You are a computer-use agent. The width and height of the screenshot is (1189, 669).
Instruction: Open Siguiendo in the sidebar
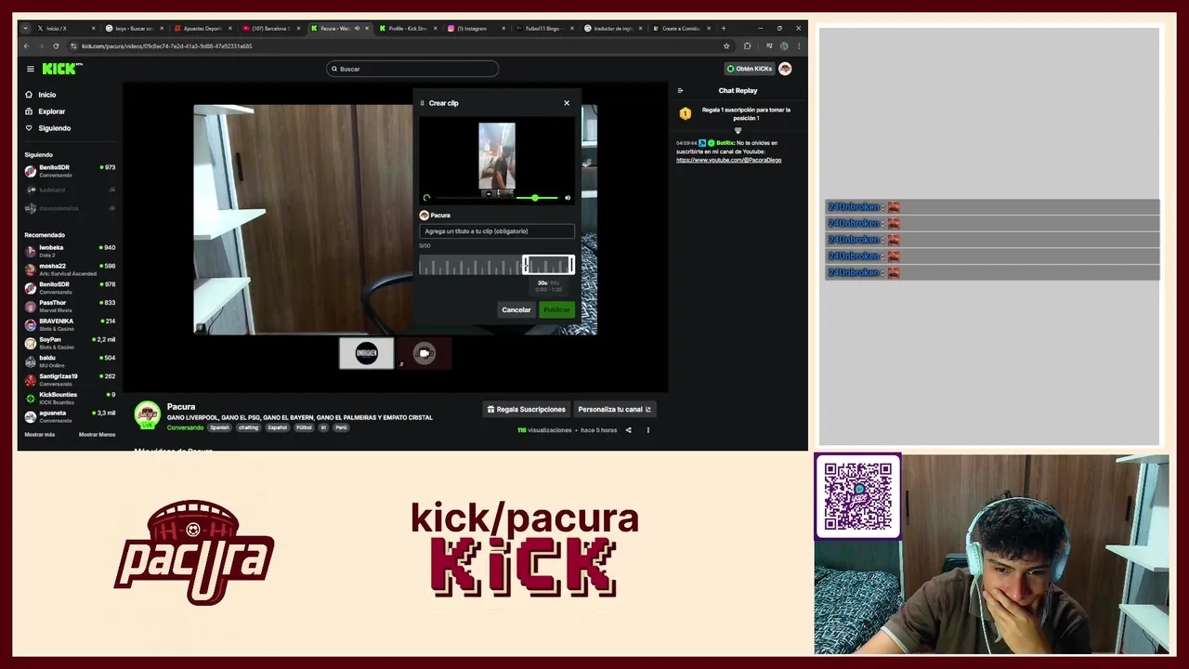point(47,128)
